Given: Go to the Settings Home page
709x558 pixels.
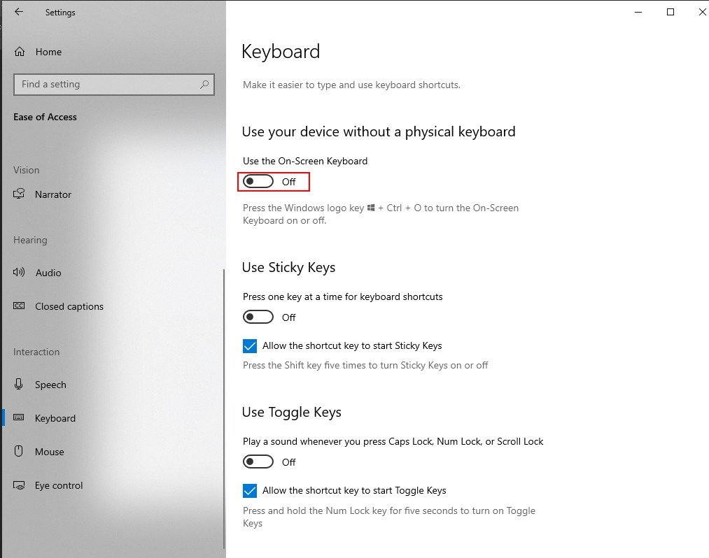Looking at the screenshot, I should 48,51.
